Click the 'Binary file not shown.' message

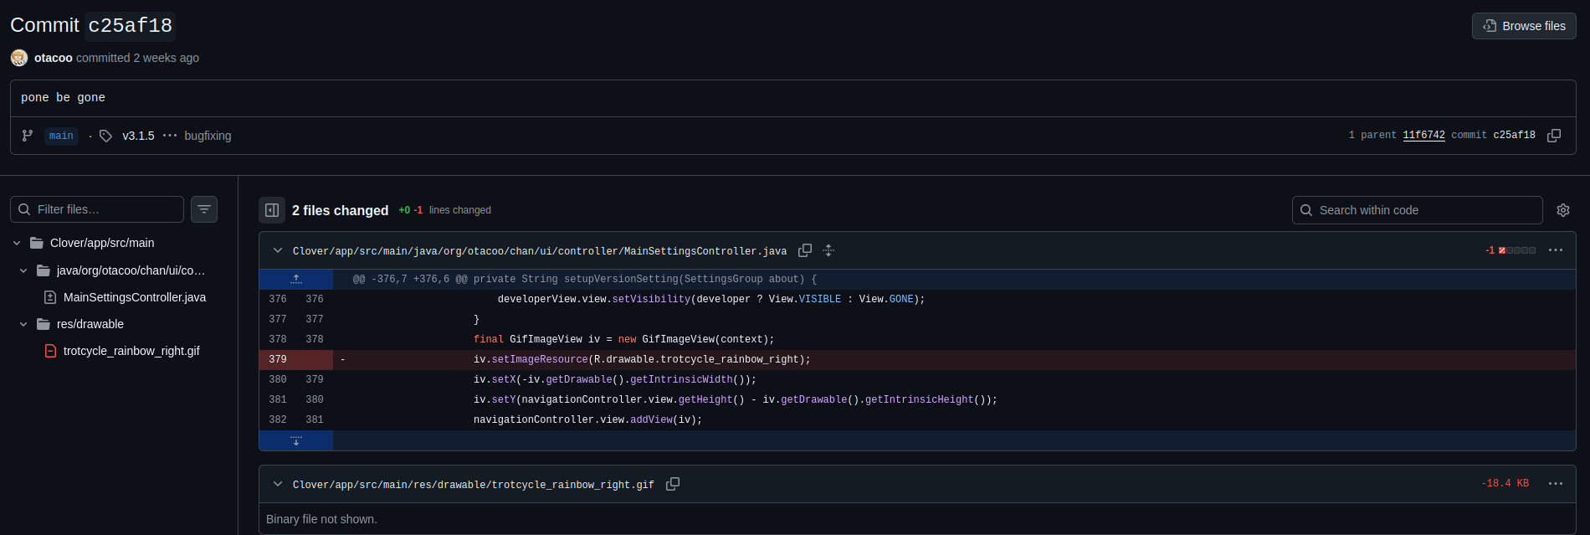click(321, 519)
